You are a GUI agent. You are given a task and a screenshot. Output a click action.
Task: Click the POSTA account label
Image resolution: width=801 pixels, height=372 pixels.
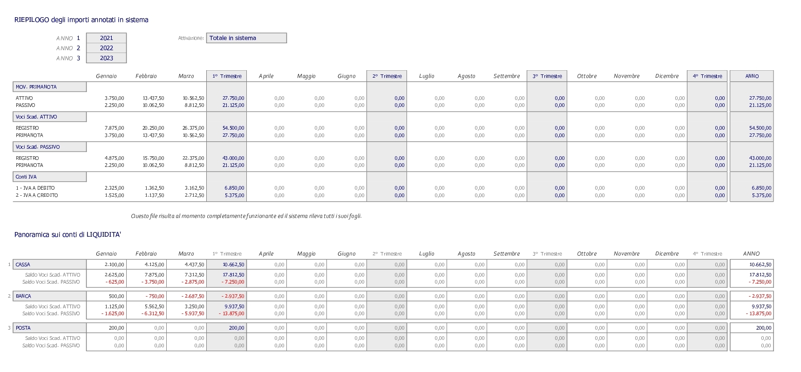[50, 328]
